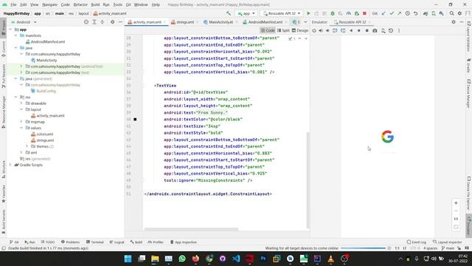
Task: Open Visual Studio Code from taskbar
Action: [x=236, y=259]
